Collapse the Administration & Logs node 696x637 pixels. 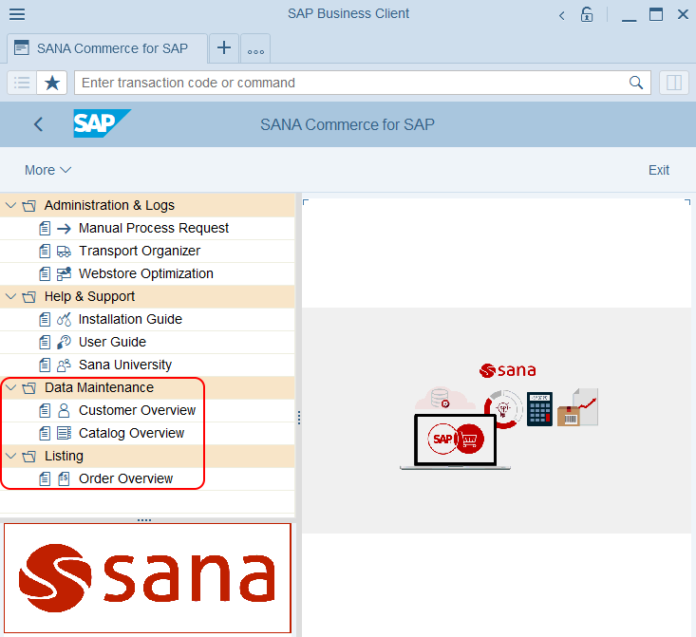pos(11,205)
